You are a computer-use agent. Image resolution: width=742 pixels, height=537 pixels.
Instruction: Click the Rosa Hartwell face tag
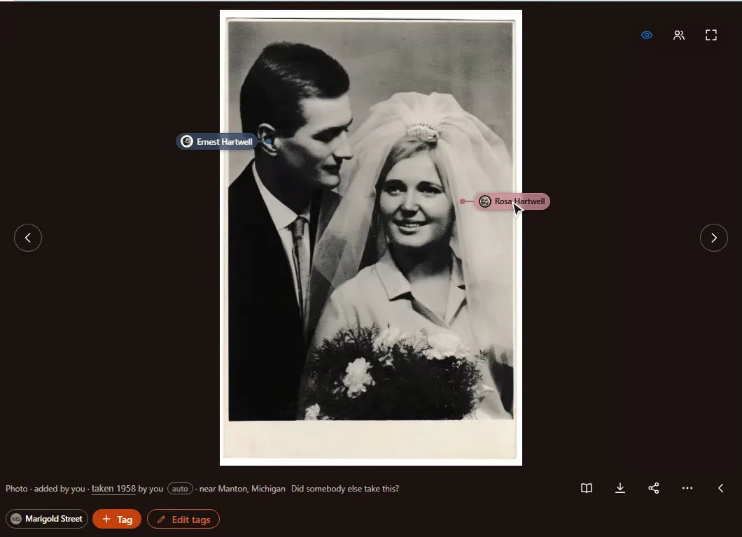point(512,201)
